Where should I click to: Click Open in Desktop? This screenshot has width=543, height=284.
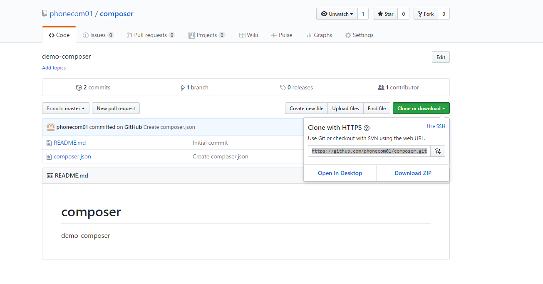coord(340,173)
